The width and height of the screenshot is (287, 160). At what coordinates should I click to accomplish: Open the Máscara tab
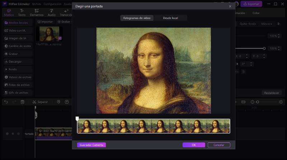[x=267, y=24]
